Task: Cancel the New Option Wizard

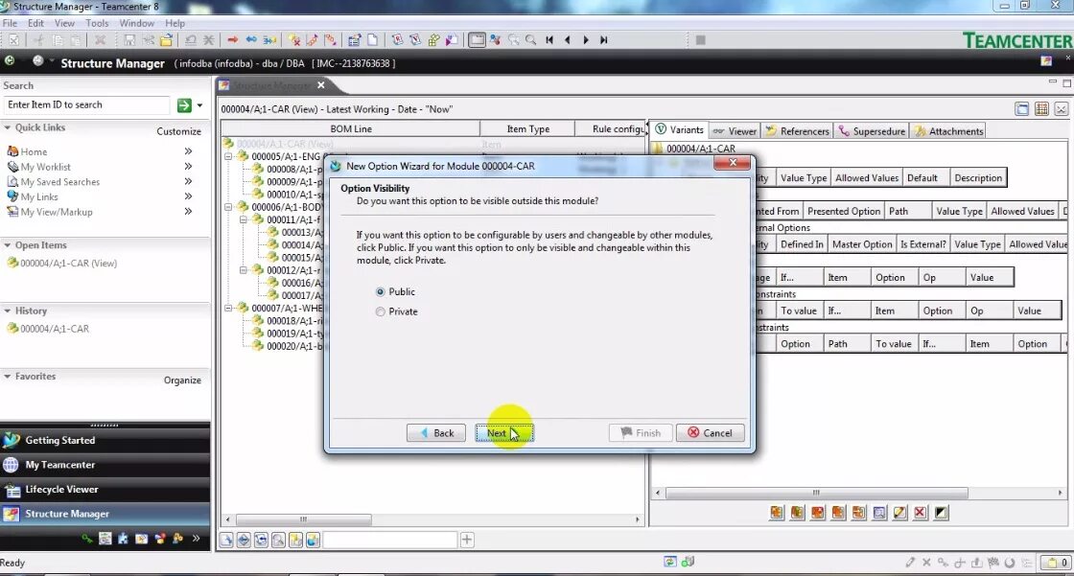Action: pos(711,433)
